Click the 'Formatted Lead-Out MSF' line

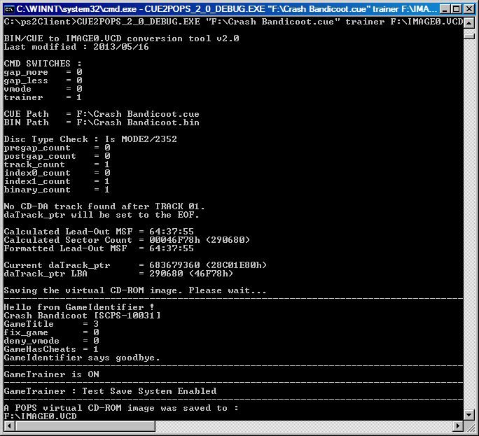99,248
